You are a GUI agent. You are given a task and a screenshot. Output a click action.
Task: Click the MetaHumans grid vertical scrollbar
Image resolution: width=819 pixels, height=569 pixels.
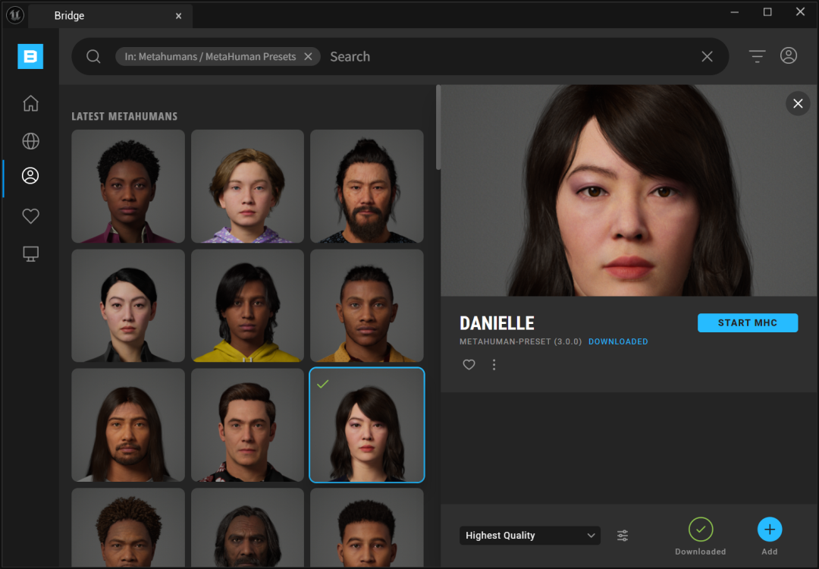[438, 127]
